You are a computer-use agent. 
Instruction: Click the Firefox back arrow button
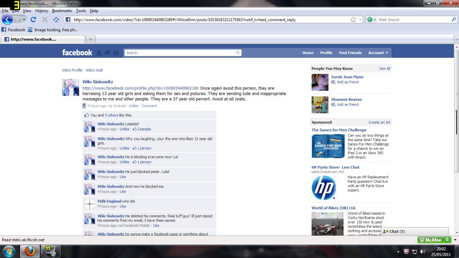(x=7, y=20)
